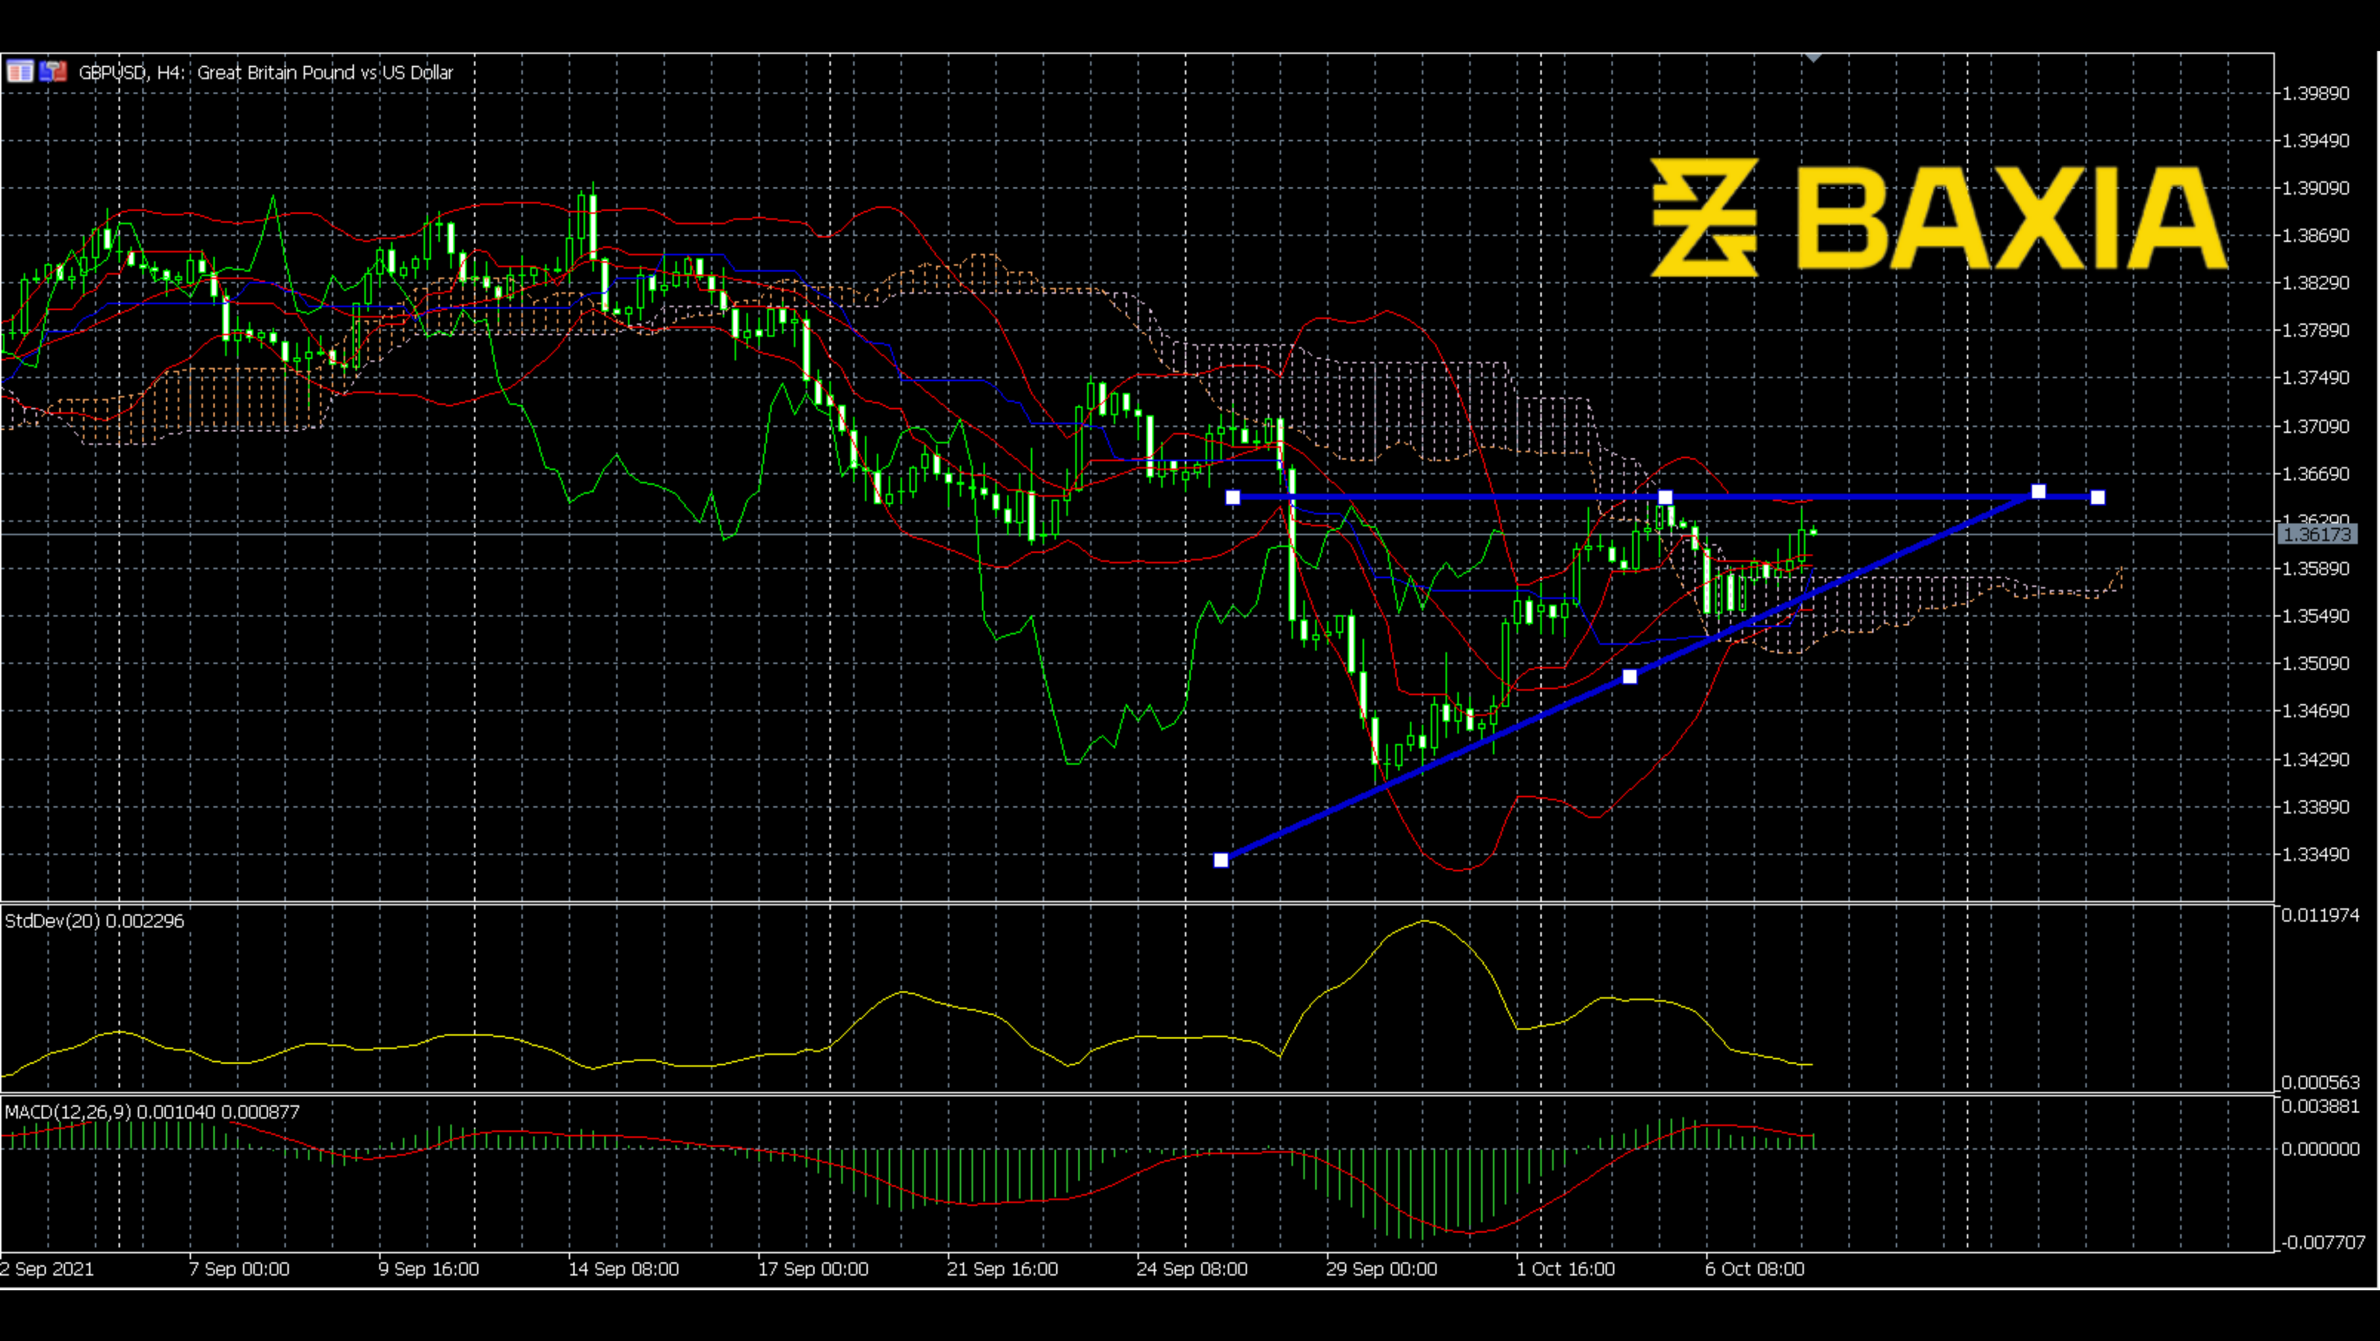Screen dimensions: 2380x1341
Task: Select upper end anchor of rising trendline
Action: 2038,492
